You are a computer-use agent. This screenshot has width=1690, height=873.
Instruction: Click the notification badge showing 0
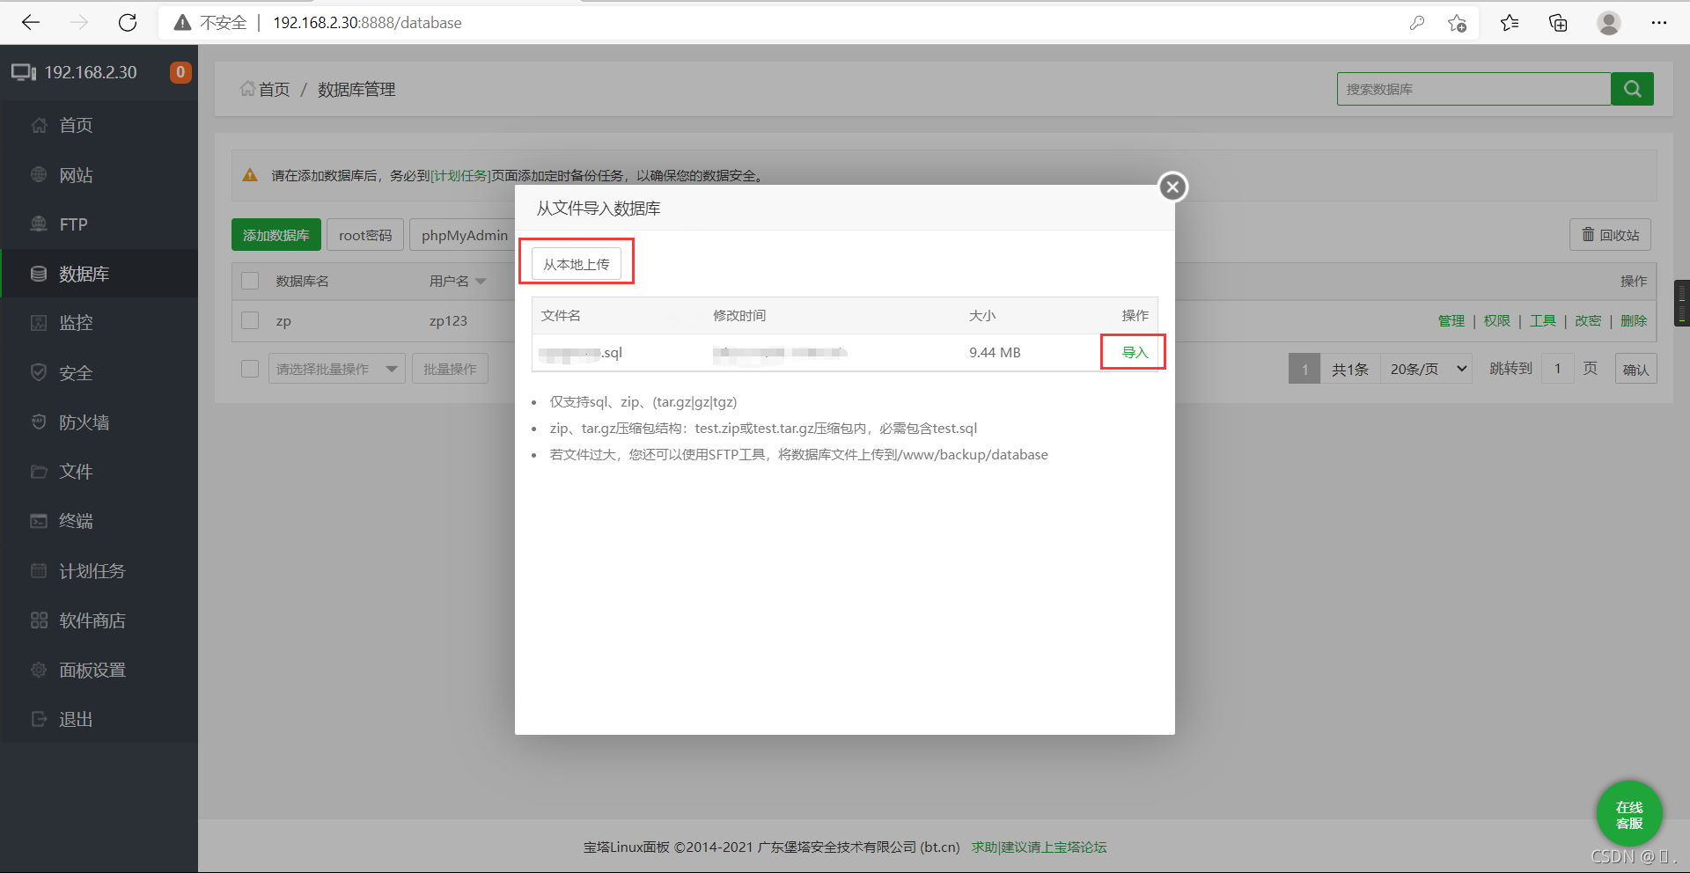180,72
